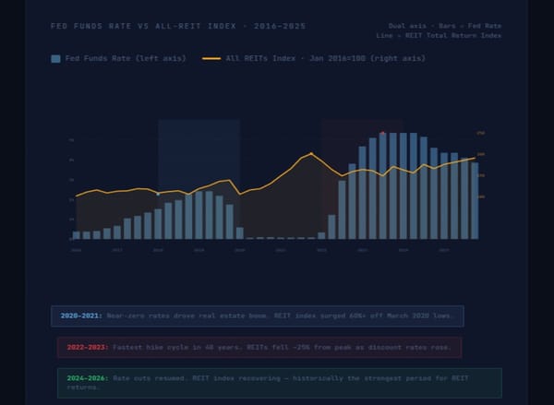Select the 2020-2021 near-zero rates annotation box
Screen dimensions: 554x405
[x=257, y=316]
